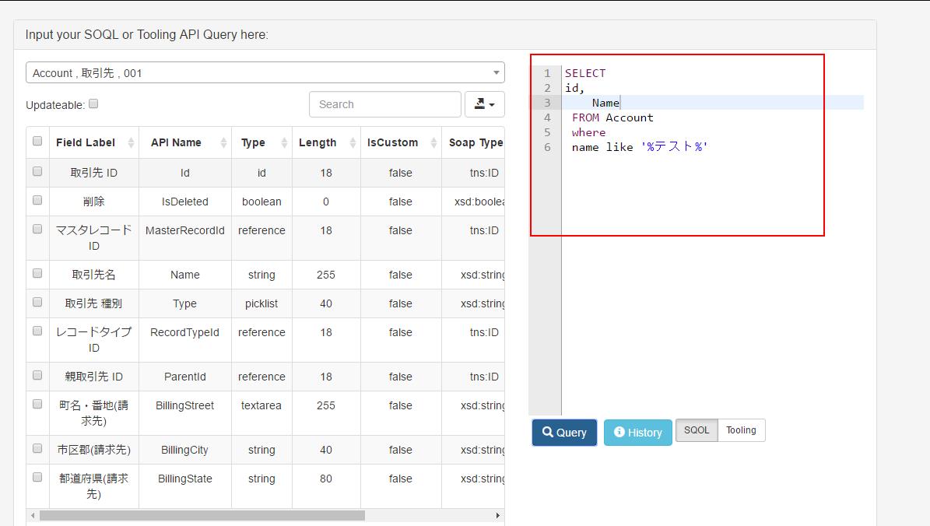Check the MasterRecordId row checkbox

pos(37,229)
